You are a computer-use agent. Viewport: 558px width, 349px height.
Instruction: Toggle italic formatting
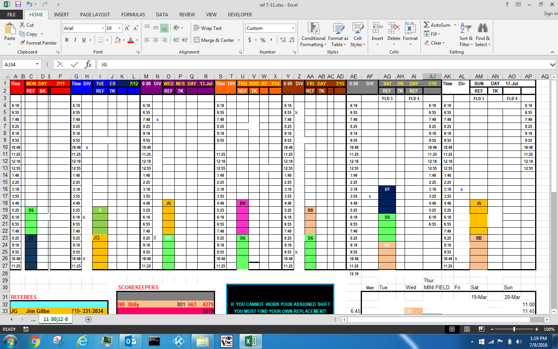coord(74,40)
